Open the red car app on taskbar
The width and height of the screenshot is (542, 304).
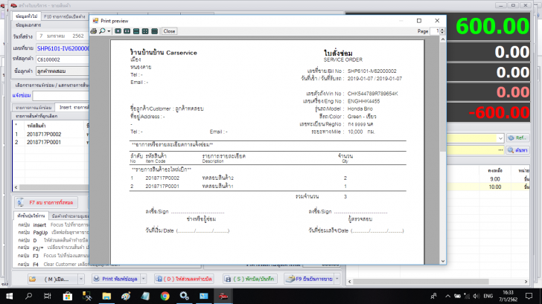point(223,296)
